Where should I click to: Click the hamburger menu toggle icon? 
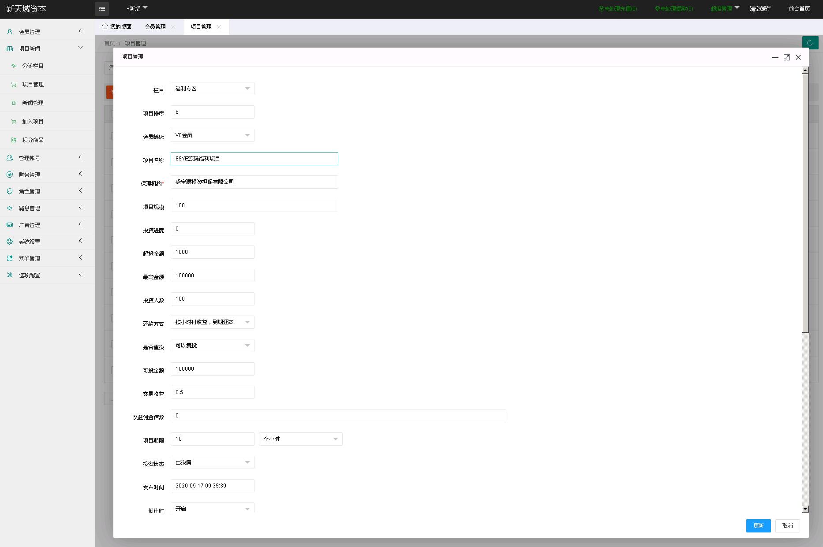click(102, 9)
